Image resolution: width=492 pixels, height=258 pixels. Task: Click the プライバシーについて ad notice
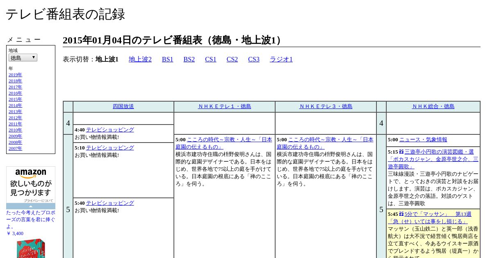(38, 201)
